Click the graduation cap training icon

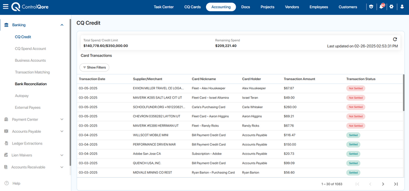pos(371,7)
